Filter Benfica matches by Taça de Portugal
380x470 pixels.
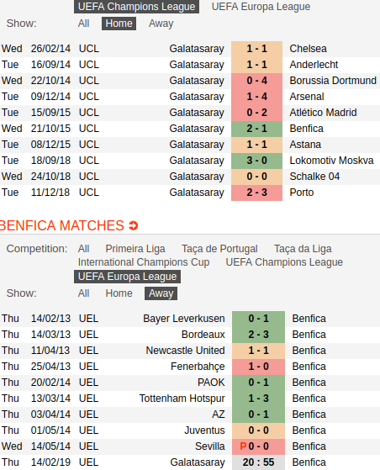(219, 249)
